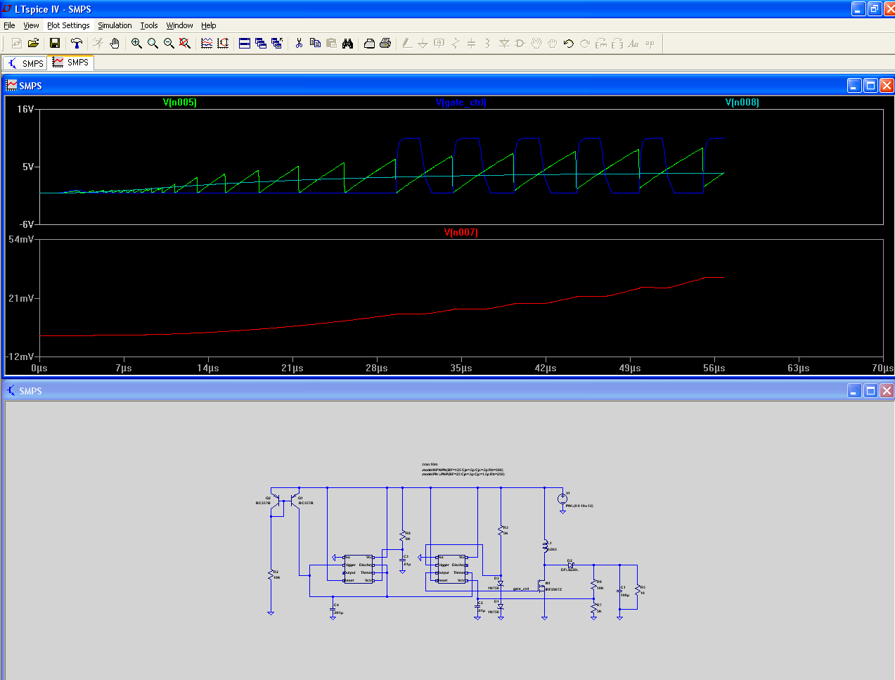This screenshot has width=895, height=680.
Task: Zoom out with the minus magnifier
Action: 169,44
